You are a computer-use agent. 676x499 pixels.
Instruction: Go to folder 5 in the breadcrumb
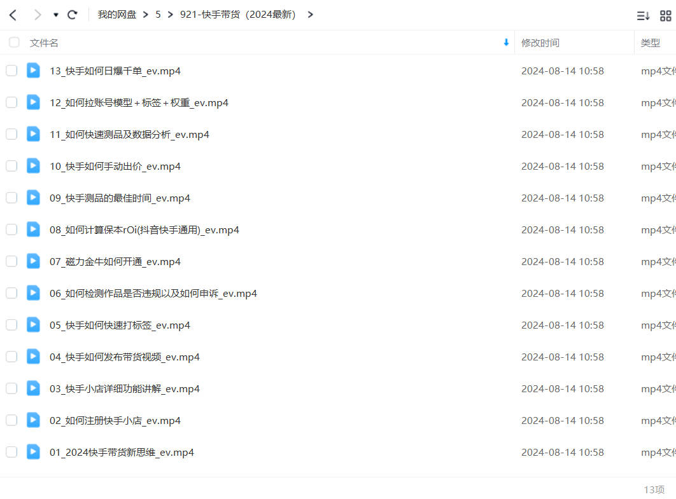click(158, 15)
